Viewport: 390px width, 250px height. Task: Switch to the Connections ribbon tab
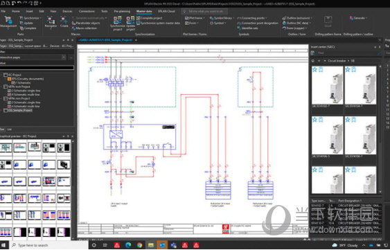87,11
